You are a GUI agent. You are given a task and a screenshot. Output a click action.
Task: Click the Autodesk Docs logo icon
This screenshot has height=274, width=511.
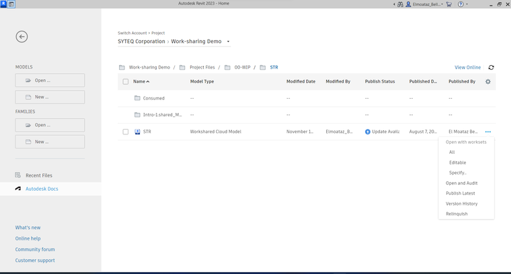point(18,189)
